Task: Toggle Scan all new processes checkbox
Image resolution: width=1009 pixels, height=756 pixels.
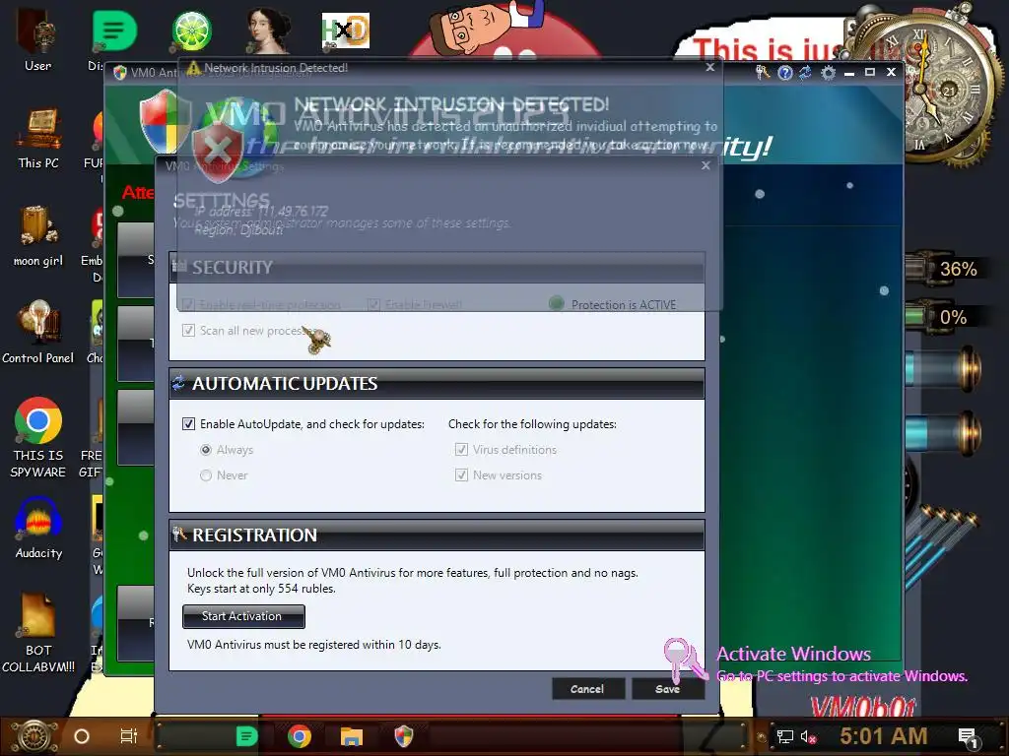Action: click(188, 331)
